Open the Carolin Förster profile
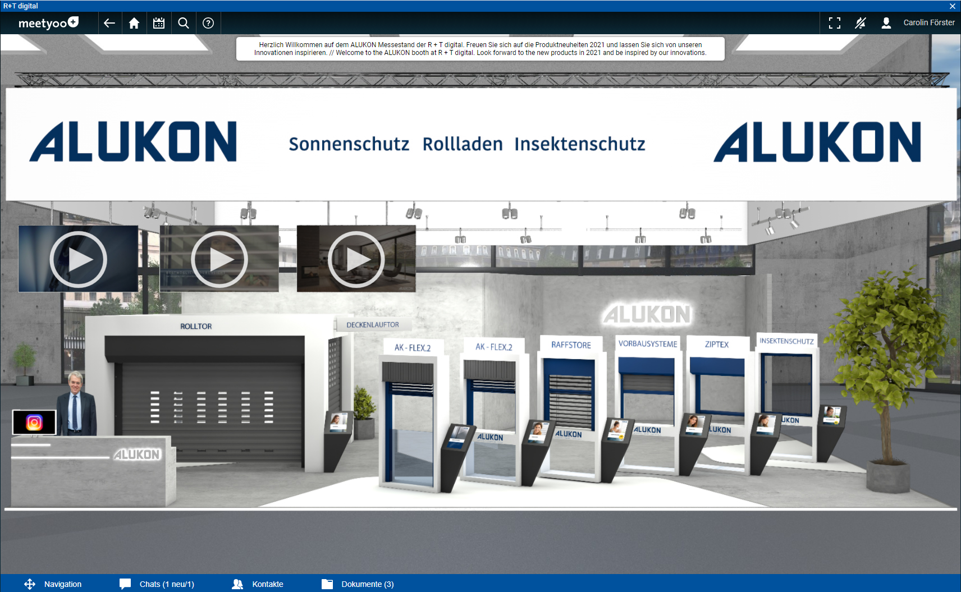This screenshot has width=961, height=592. point(921,23)
